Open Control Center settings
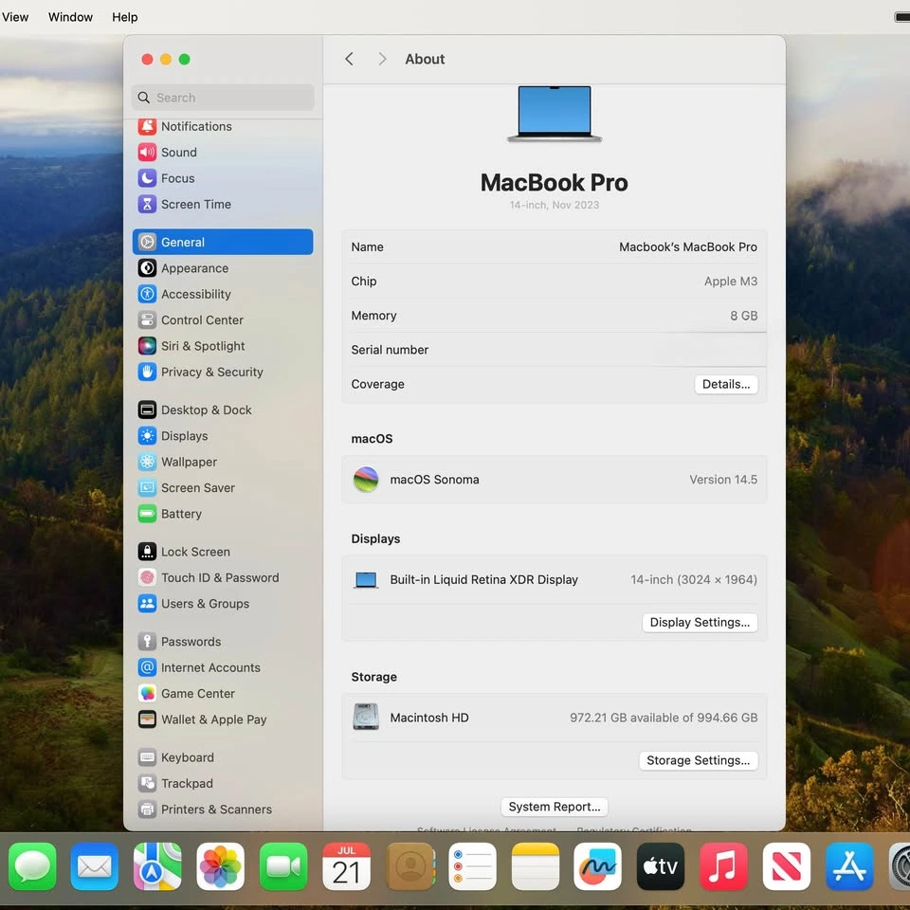The image size is (910, 910). (x=222, y=319)
